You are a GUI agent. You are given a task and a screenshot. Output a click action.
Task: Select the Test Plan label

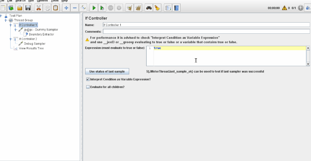(x=16, y=16)
